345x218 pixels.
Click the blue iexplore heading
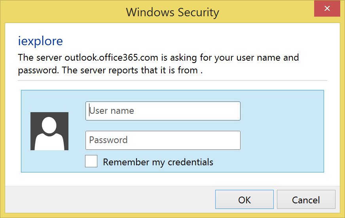(x=40, y=41)
